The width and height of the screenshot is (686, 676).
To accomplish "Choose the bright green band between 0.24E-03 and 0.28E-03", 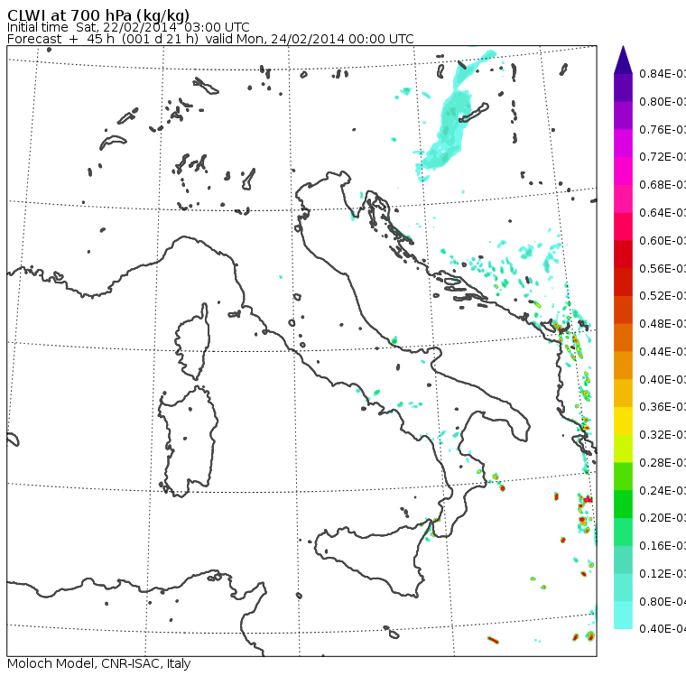I will (623, 476).
